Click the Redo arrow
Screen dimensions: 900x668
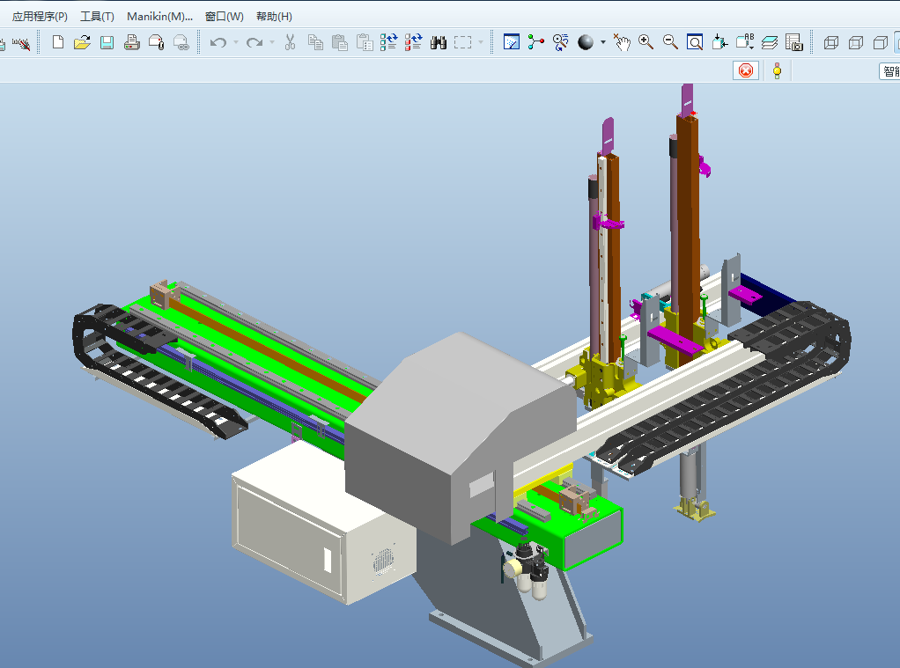[255, 42]
